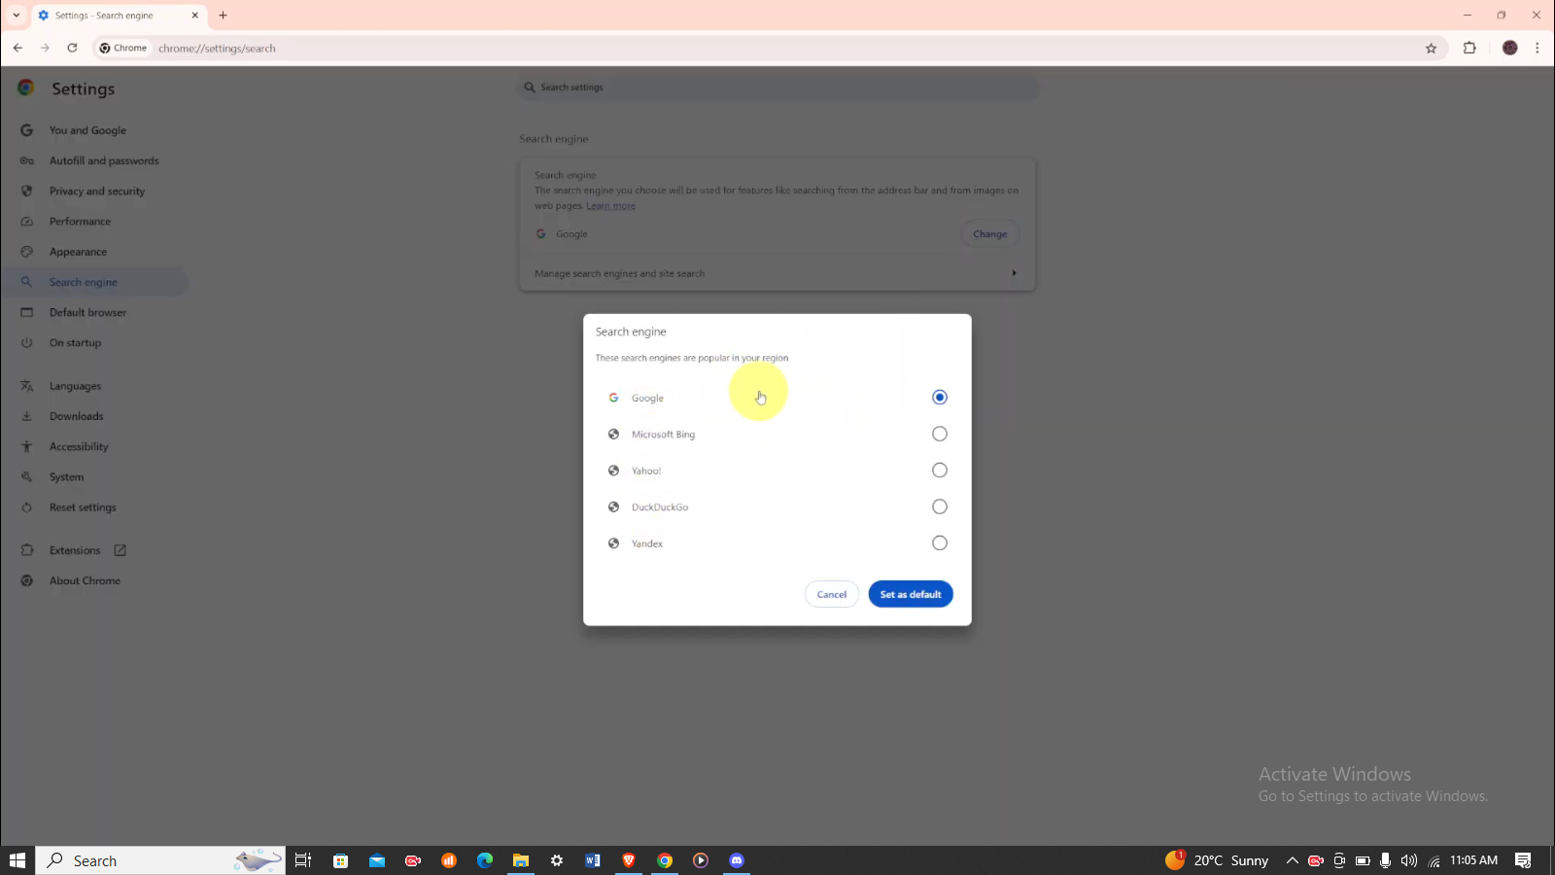The width and height of the screenshot is (1555, 875).
Task: Open On startup settings
Action: pos(75,342)
